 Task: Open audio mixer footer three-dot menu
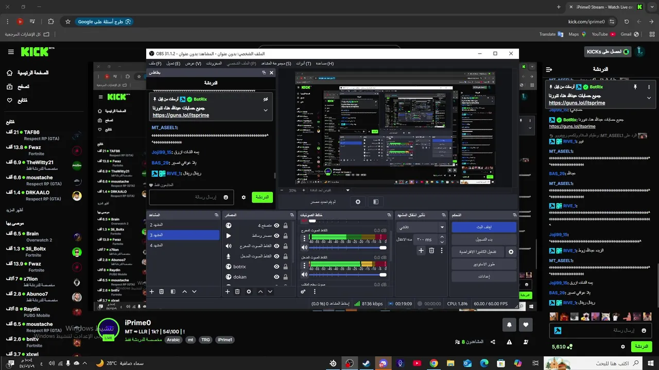315,291
